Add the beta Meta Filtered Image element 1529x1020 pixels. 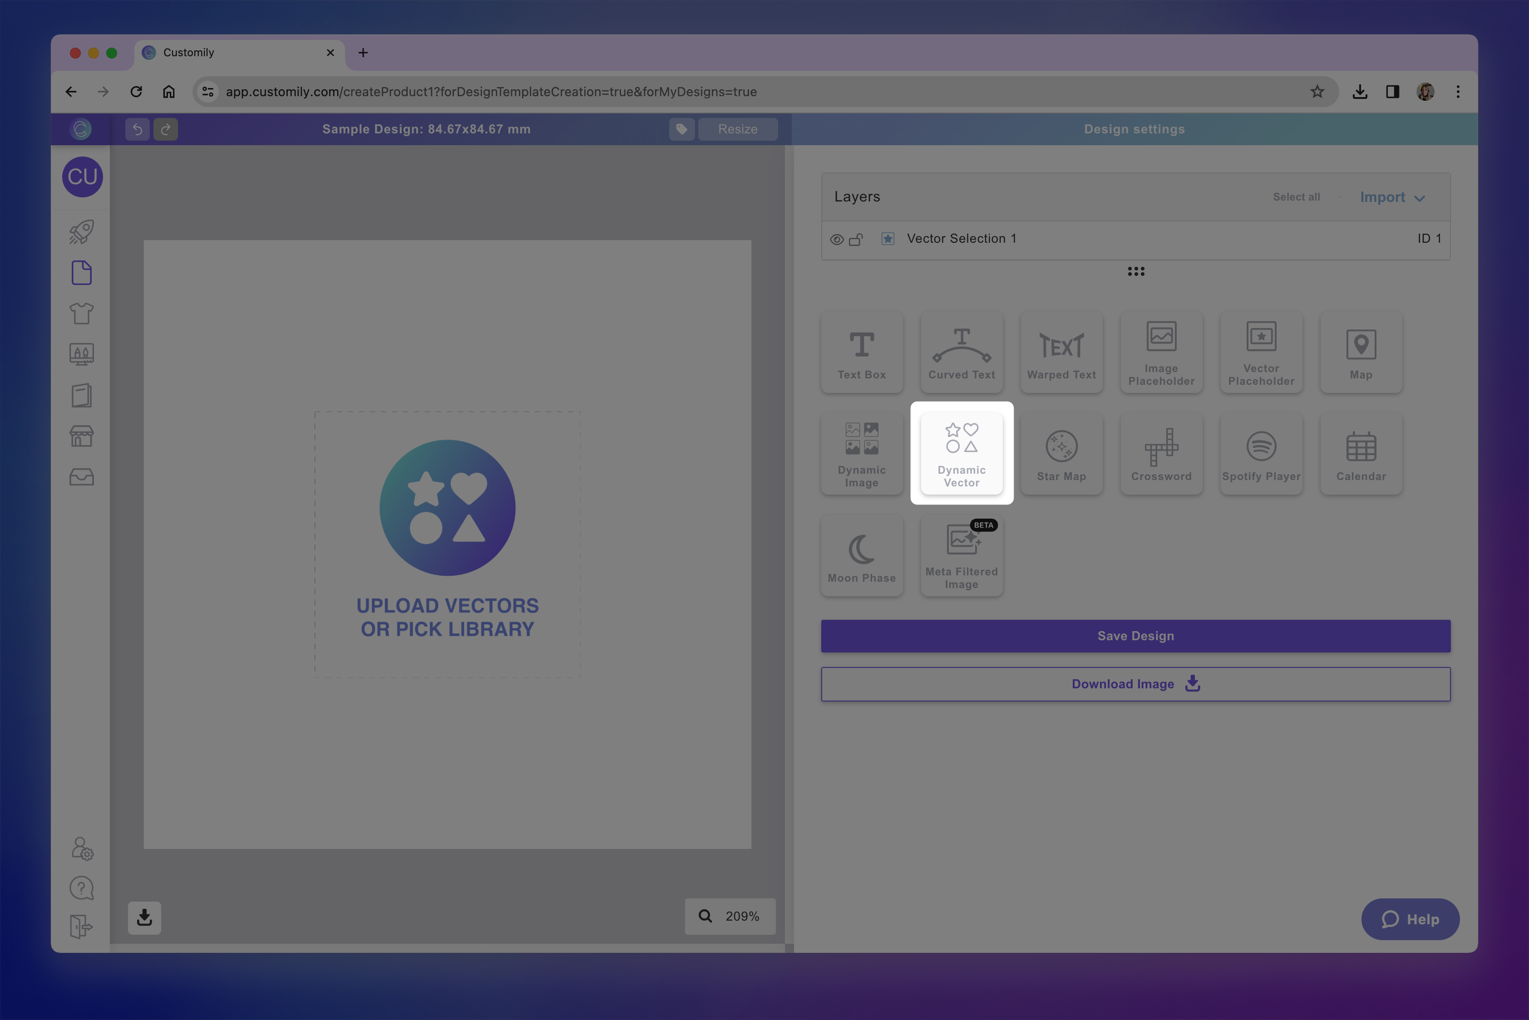(962, 554)
